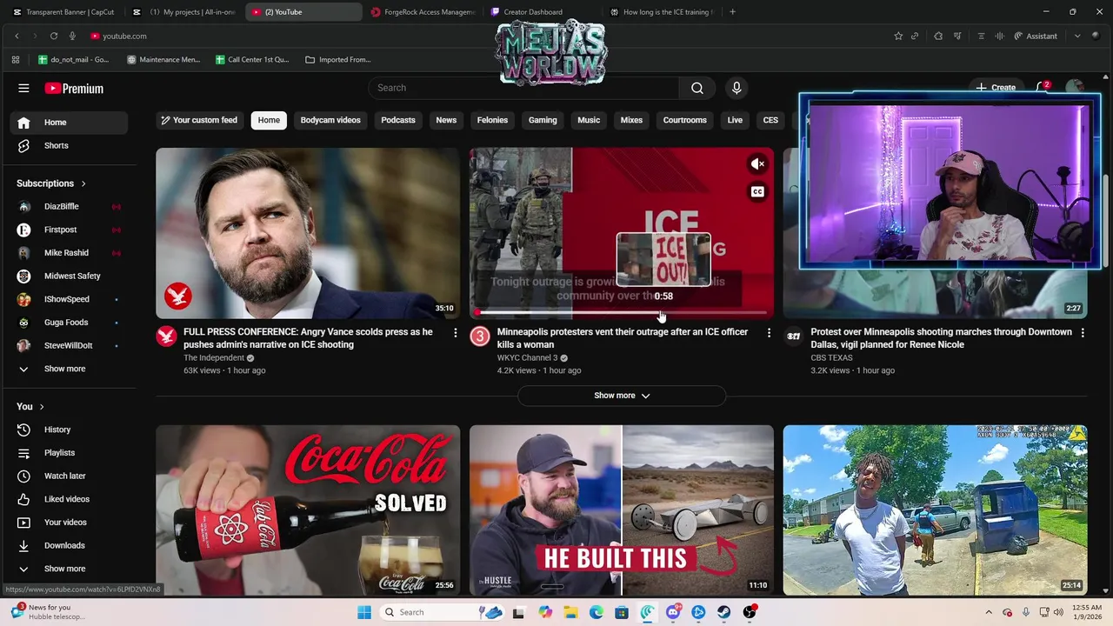Open the Shorts sidebar entry
Screen dimensions: 1113x626
69,145
